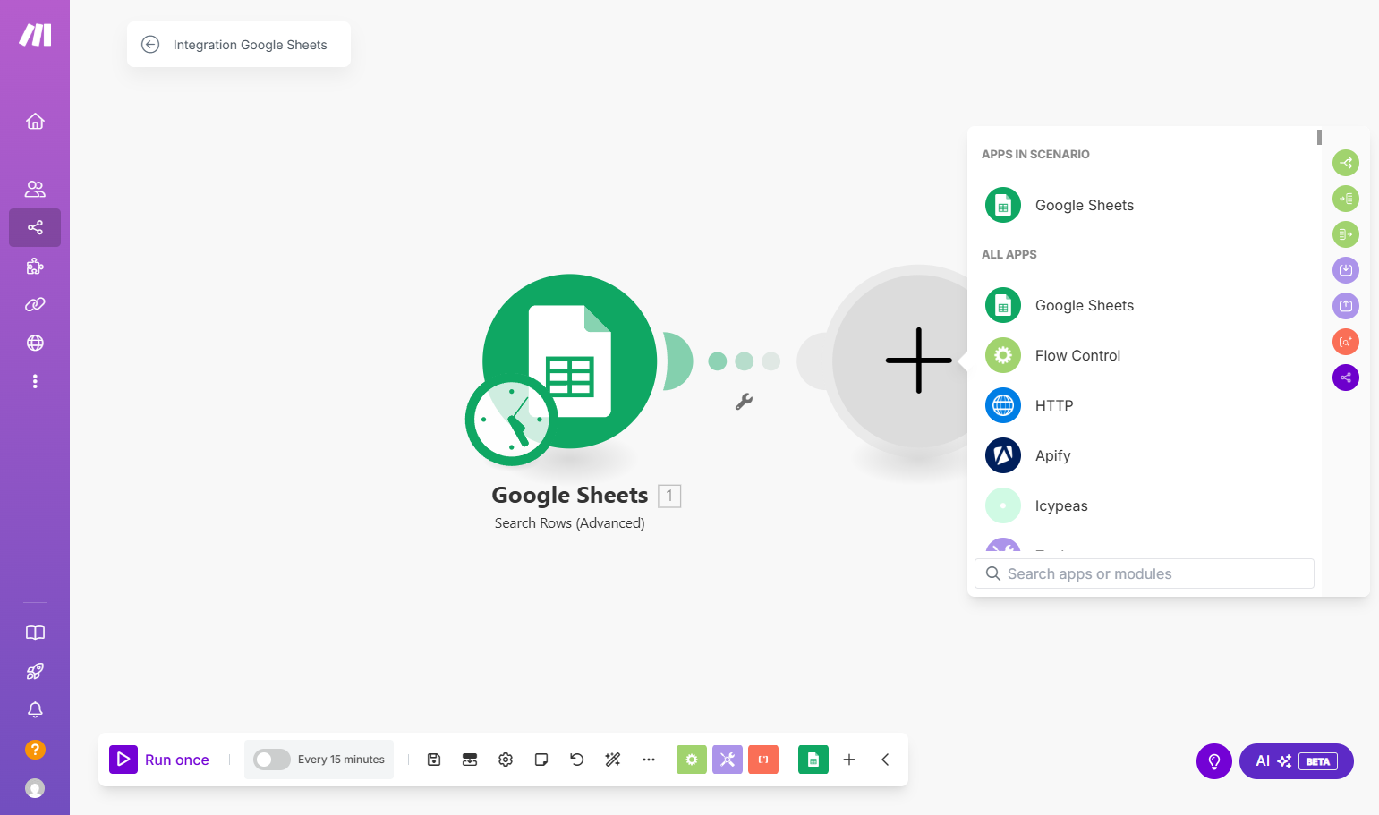Click the orange text-parser search shortcut icon

1346,342
